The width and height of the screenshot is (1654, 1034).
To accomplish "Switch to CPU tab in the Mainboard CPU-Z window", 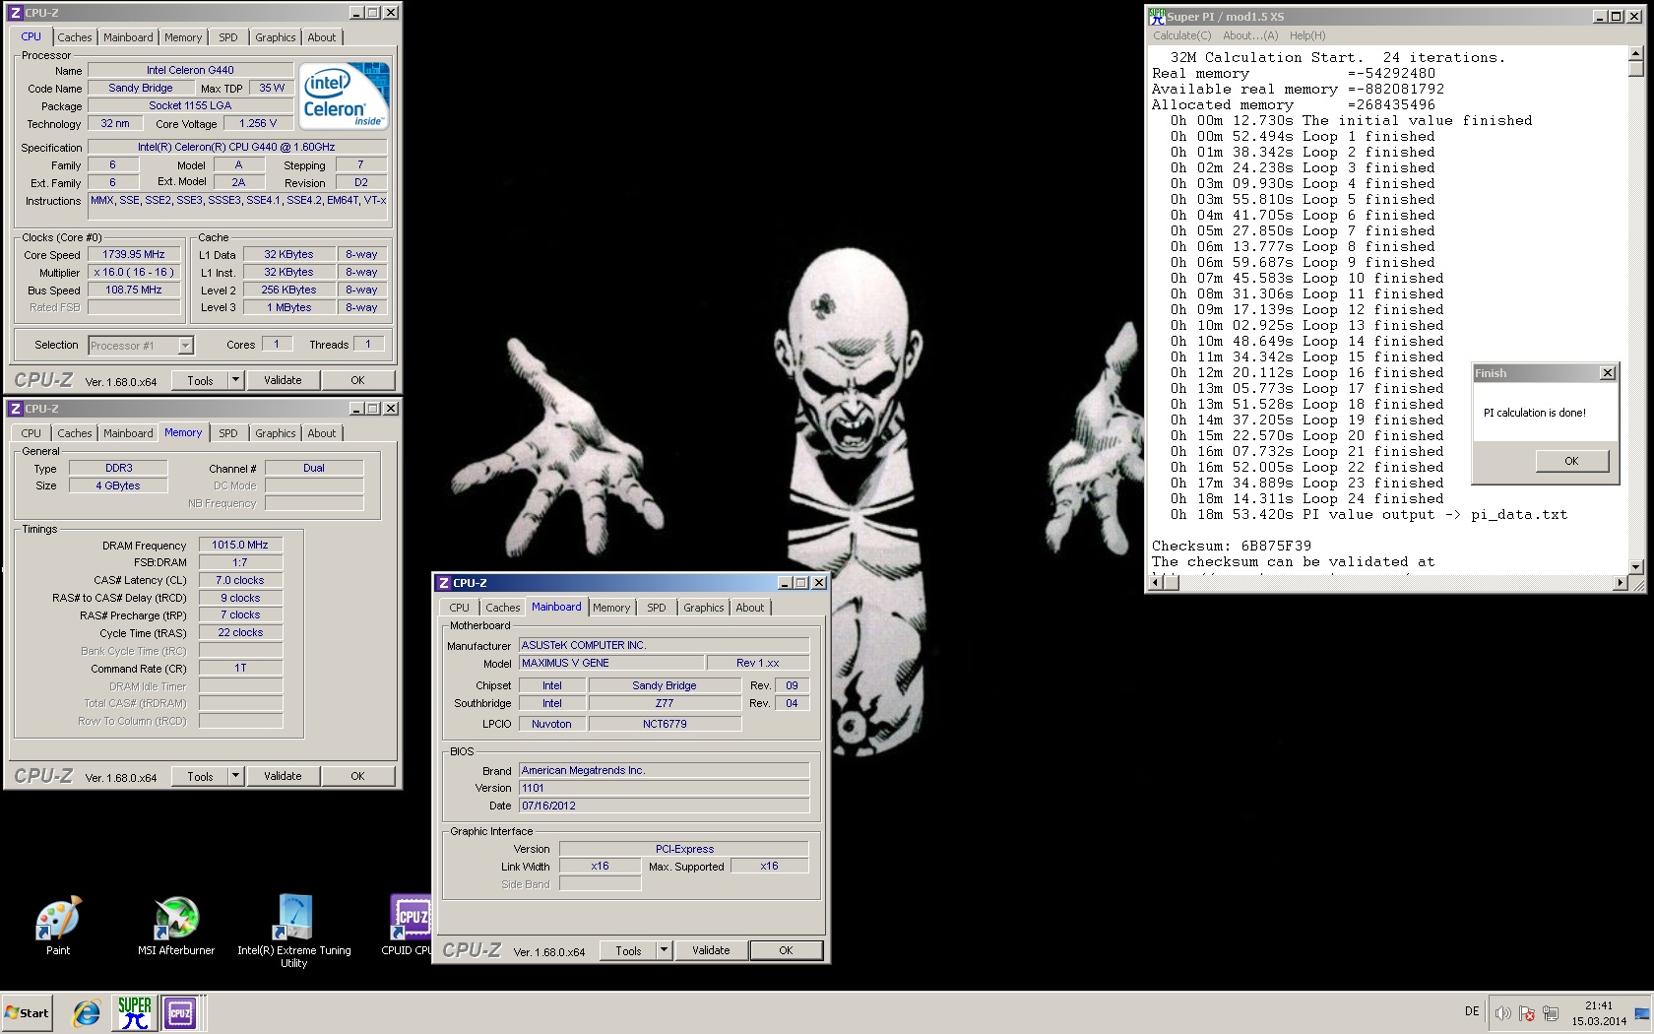I will (x=460, y=608).
